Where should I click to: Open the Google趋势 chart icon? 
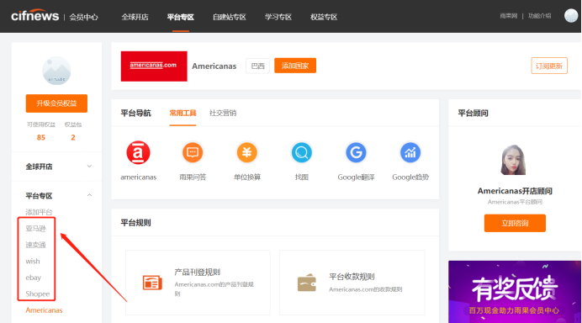410,152
